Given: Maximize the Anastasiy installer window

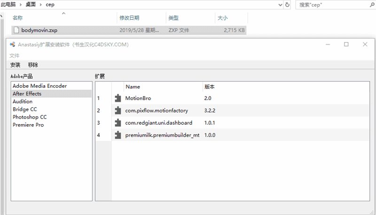Looking at the screenshot, I should (x=346, y=44).
